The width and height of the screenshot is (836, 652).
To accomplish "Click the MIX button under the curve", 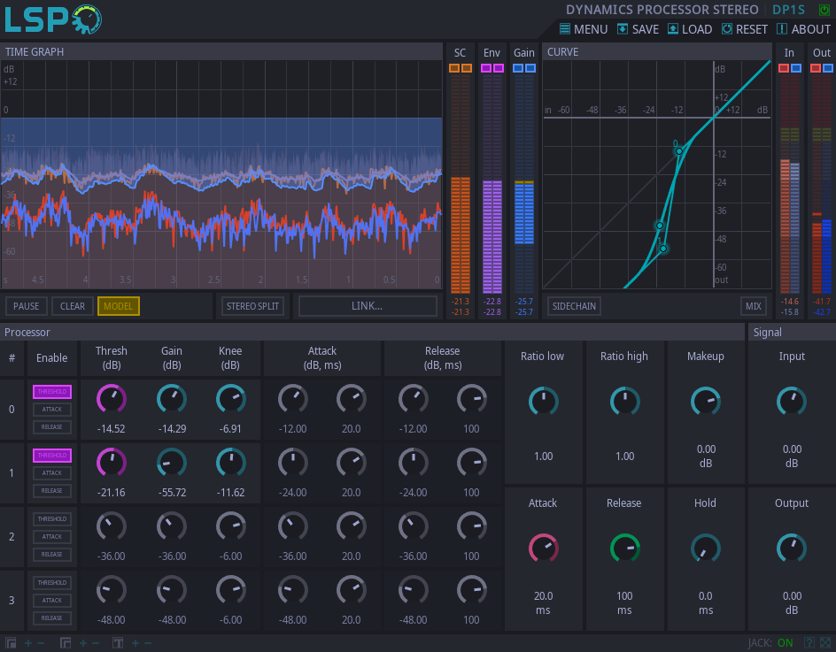I will coord(754,306).
